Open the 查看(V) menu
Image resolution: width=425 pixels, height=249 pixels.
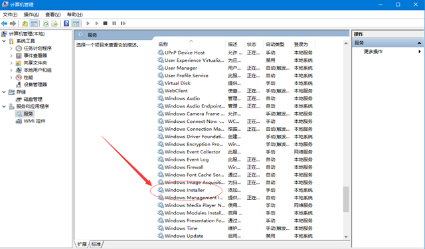click(x=53, y=15)
